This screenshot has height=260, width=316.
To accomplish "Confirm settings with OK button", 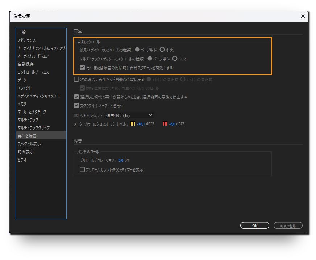I will (255, 226).
